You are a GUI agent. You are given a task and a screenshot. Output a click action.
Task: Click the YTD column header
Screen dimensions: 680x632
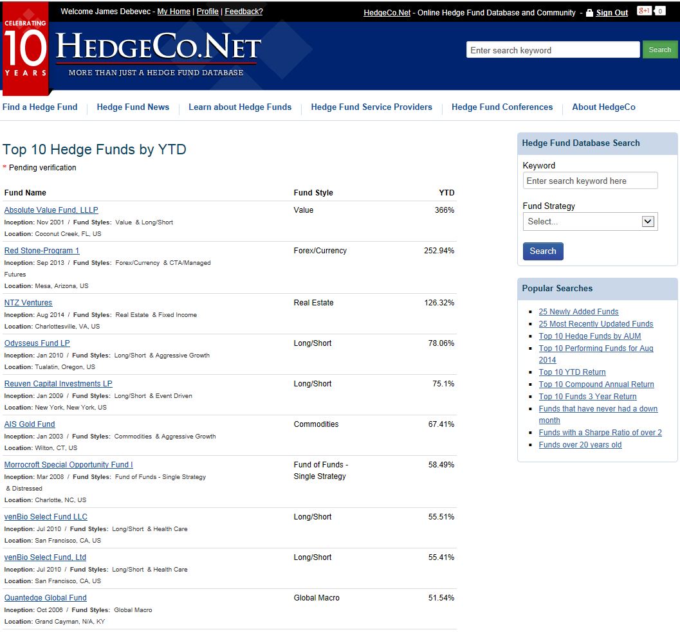click(x=446, y=193)
